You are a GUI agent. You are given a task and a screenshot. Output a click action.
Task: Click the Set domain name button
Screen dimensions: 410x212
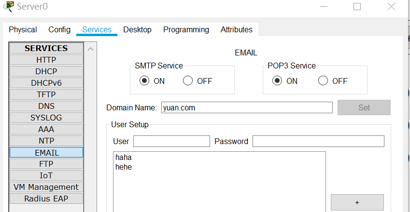click(364, 107)
